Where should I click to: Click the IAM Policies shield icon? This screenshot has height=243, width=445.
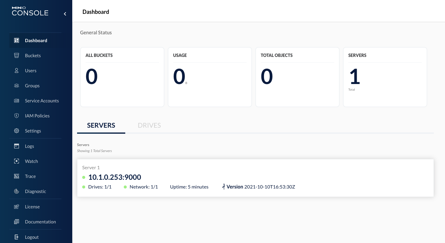(17, 116)
